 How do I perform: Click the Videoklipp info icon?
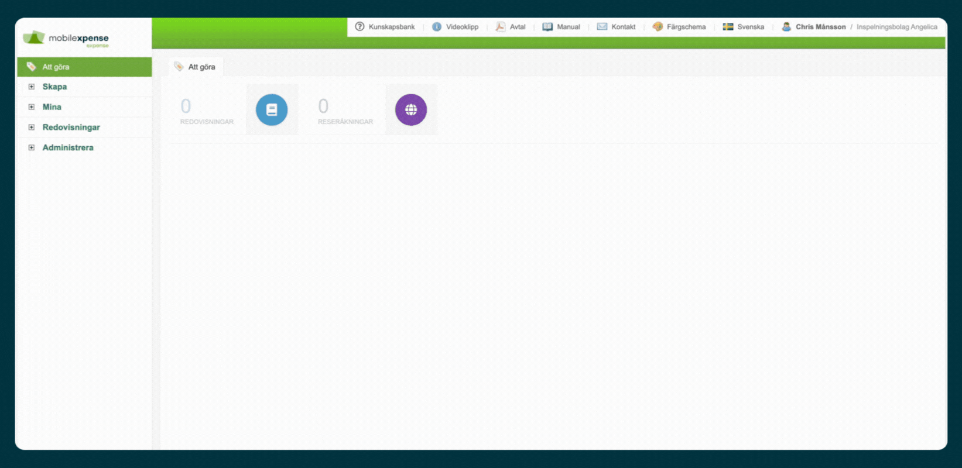(x=437, y=27)
